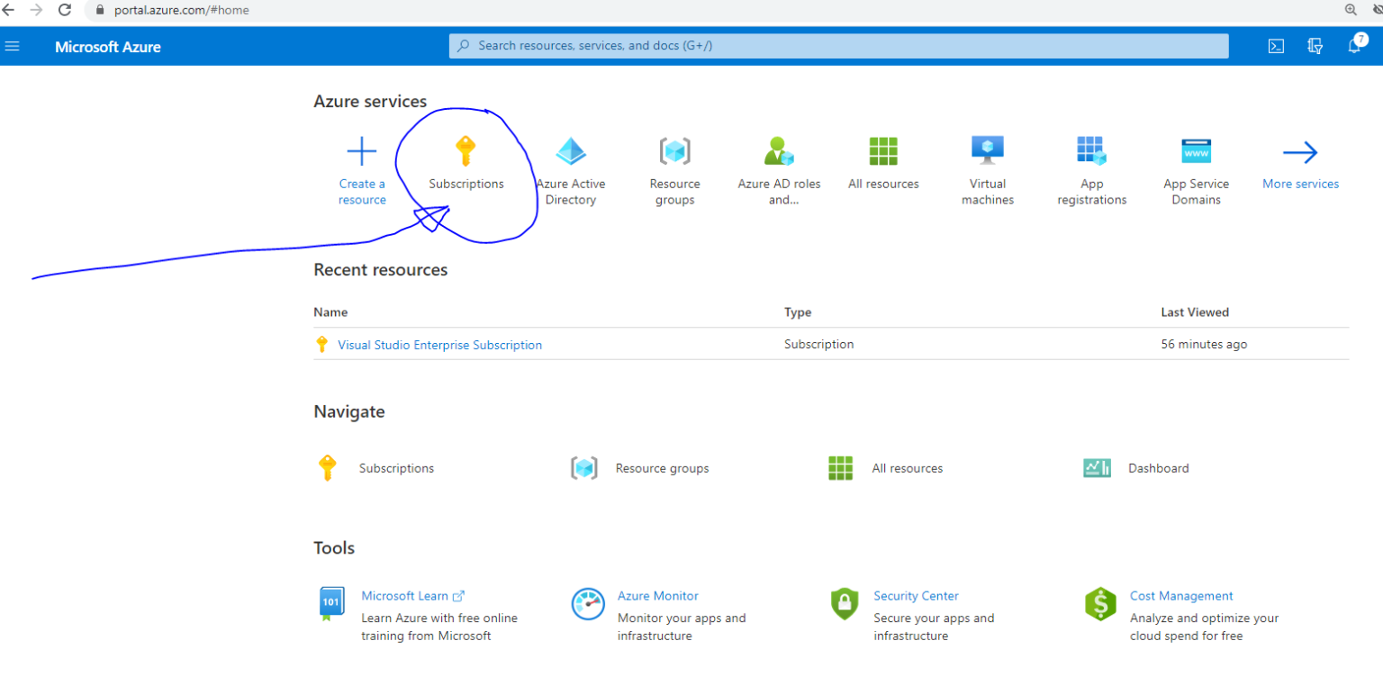The height and width of the screenshot is (686, 1383).
Task: Click Subscriptions label under Navigate
Action: pyautogui.click(x=396, y=468)
